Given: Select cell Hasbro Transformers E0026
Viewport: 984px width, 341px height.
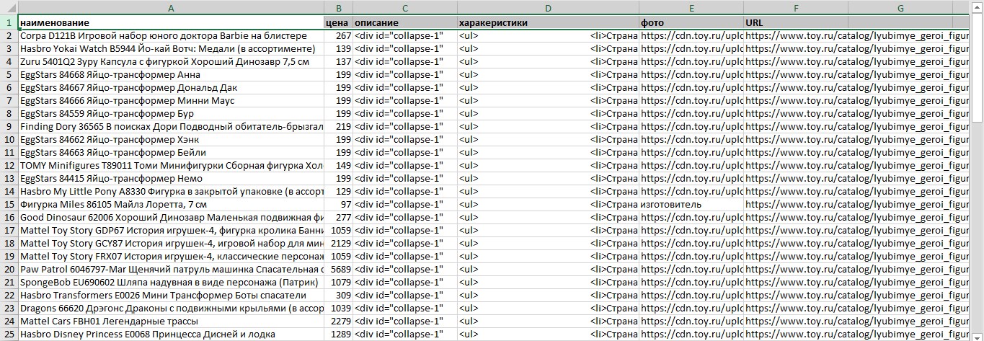Looking at the screenshot, I should click(171, 295).
